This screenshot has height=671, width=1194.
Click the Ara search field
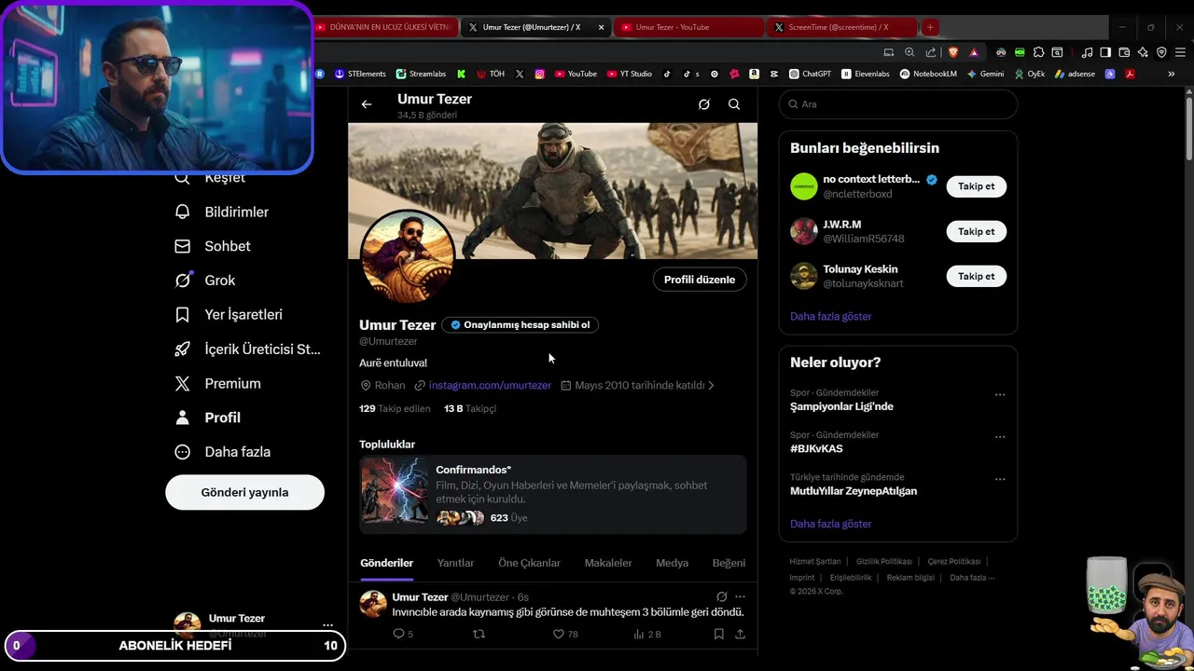point(898,104)
